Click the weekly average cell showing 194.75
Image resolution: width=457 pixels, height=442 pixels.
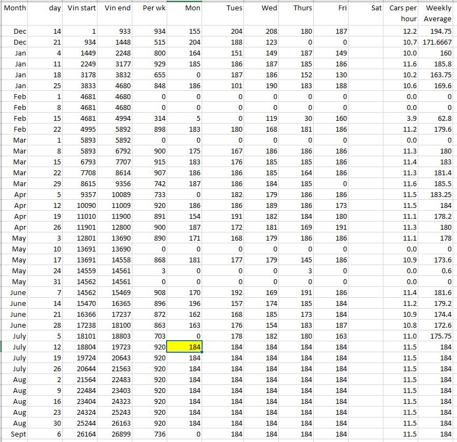point(438,32)
